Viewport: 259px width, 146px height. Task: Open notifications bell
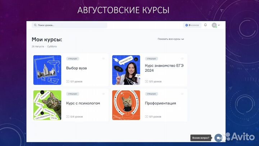[205, 25]
